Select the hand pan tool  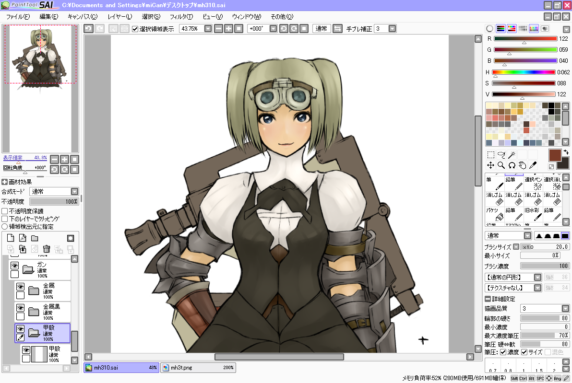(523, 165)
